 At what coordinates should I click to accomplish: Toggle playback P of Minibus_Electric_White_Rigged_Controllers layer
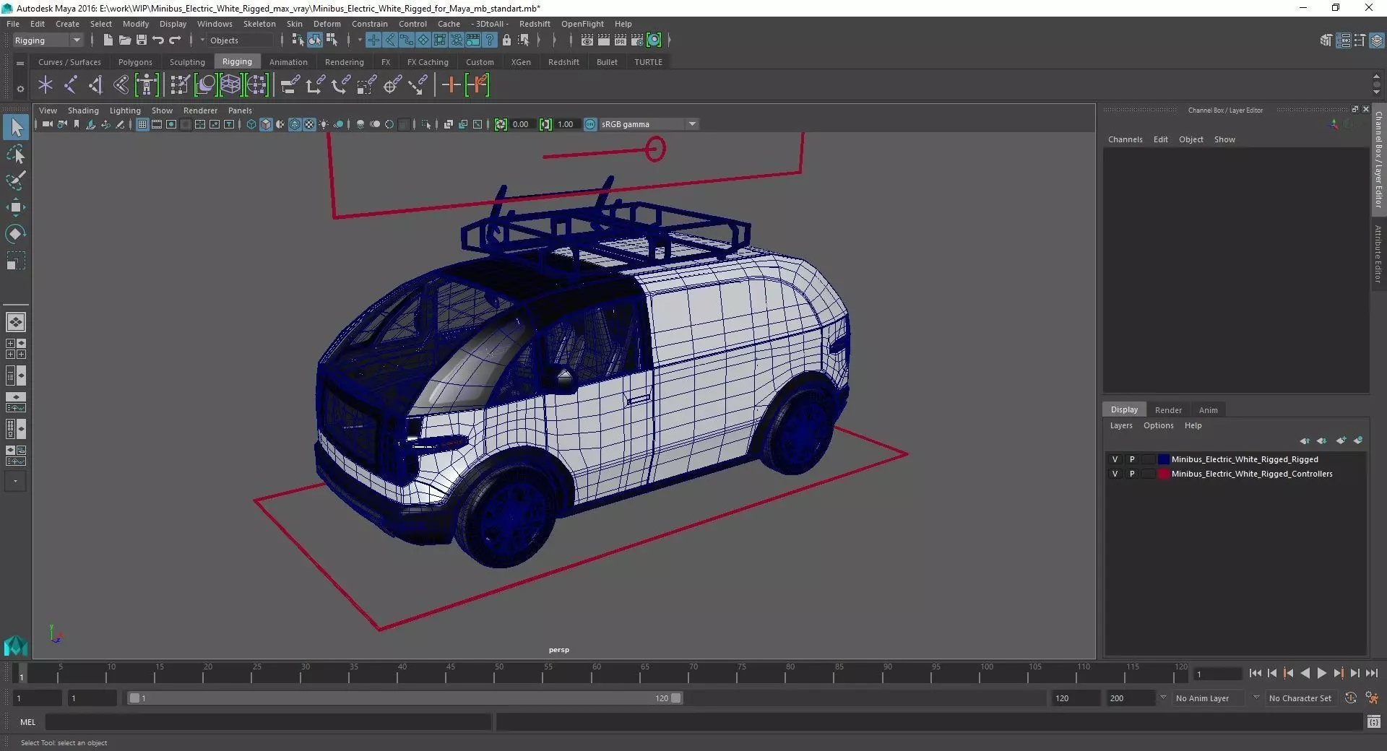1132,474
